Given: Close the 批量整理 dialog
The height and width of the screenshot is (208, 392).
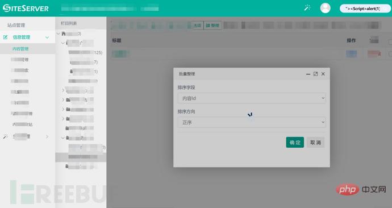Looking at the screenshot, I should click(x=323, y=74).
